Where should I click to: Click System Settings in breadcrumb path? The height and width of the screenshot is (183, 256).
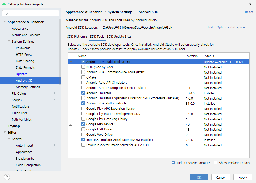pos(120,12)
